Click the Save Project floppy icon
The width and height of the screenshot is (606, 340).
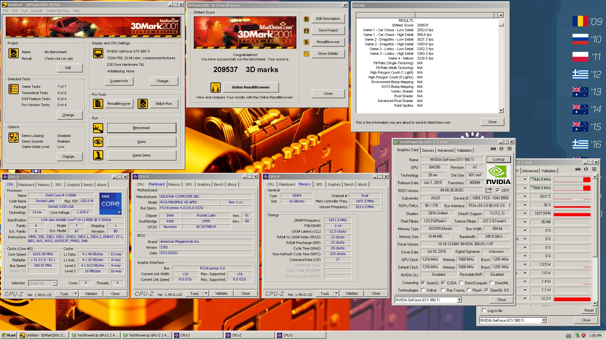[x=306, y=31]
